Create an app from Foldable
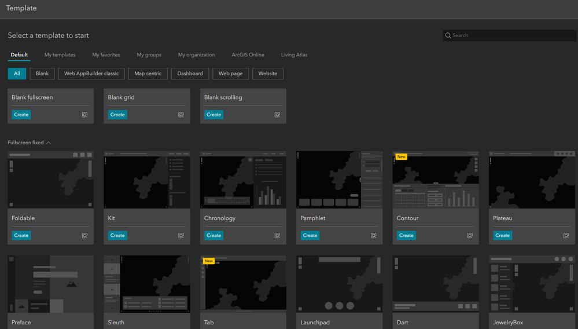The height and width of the screenshot is (329, 578). 21,235
